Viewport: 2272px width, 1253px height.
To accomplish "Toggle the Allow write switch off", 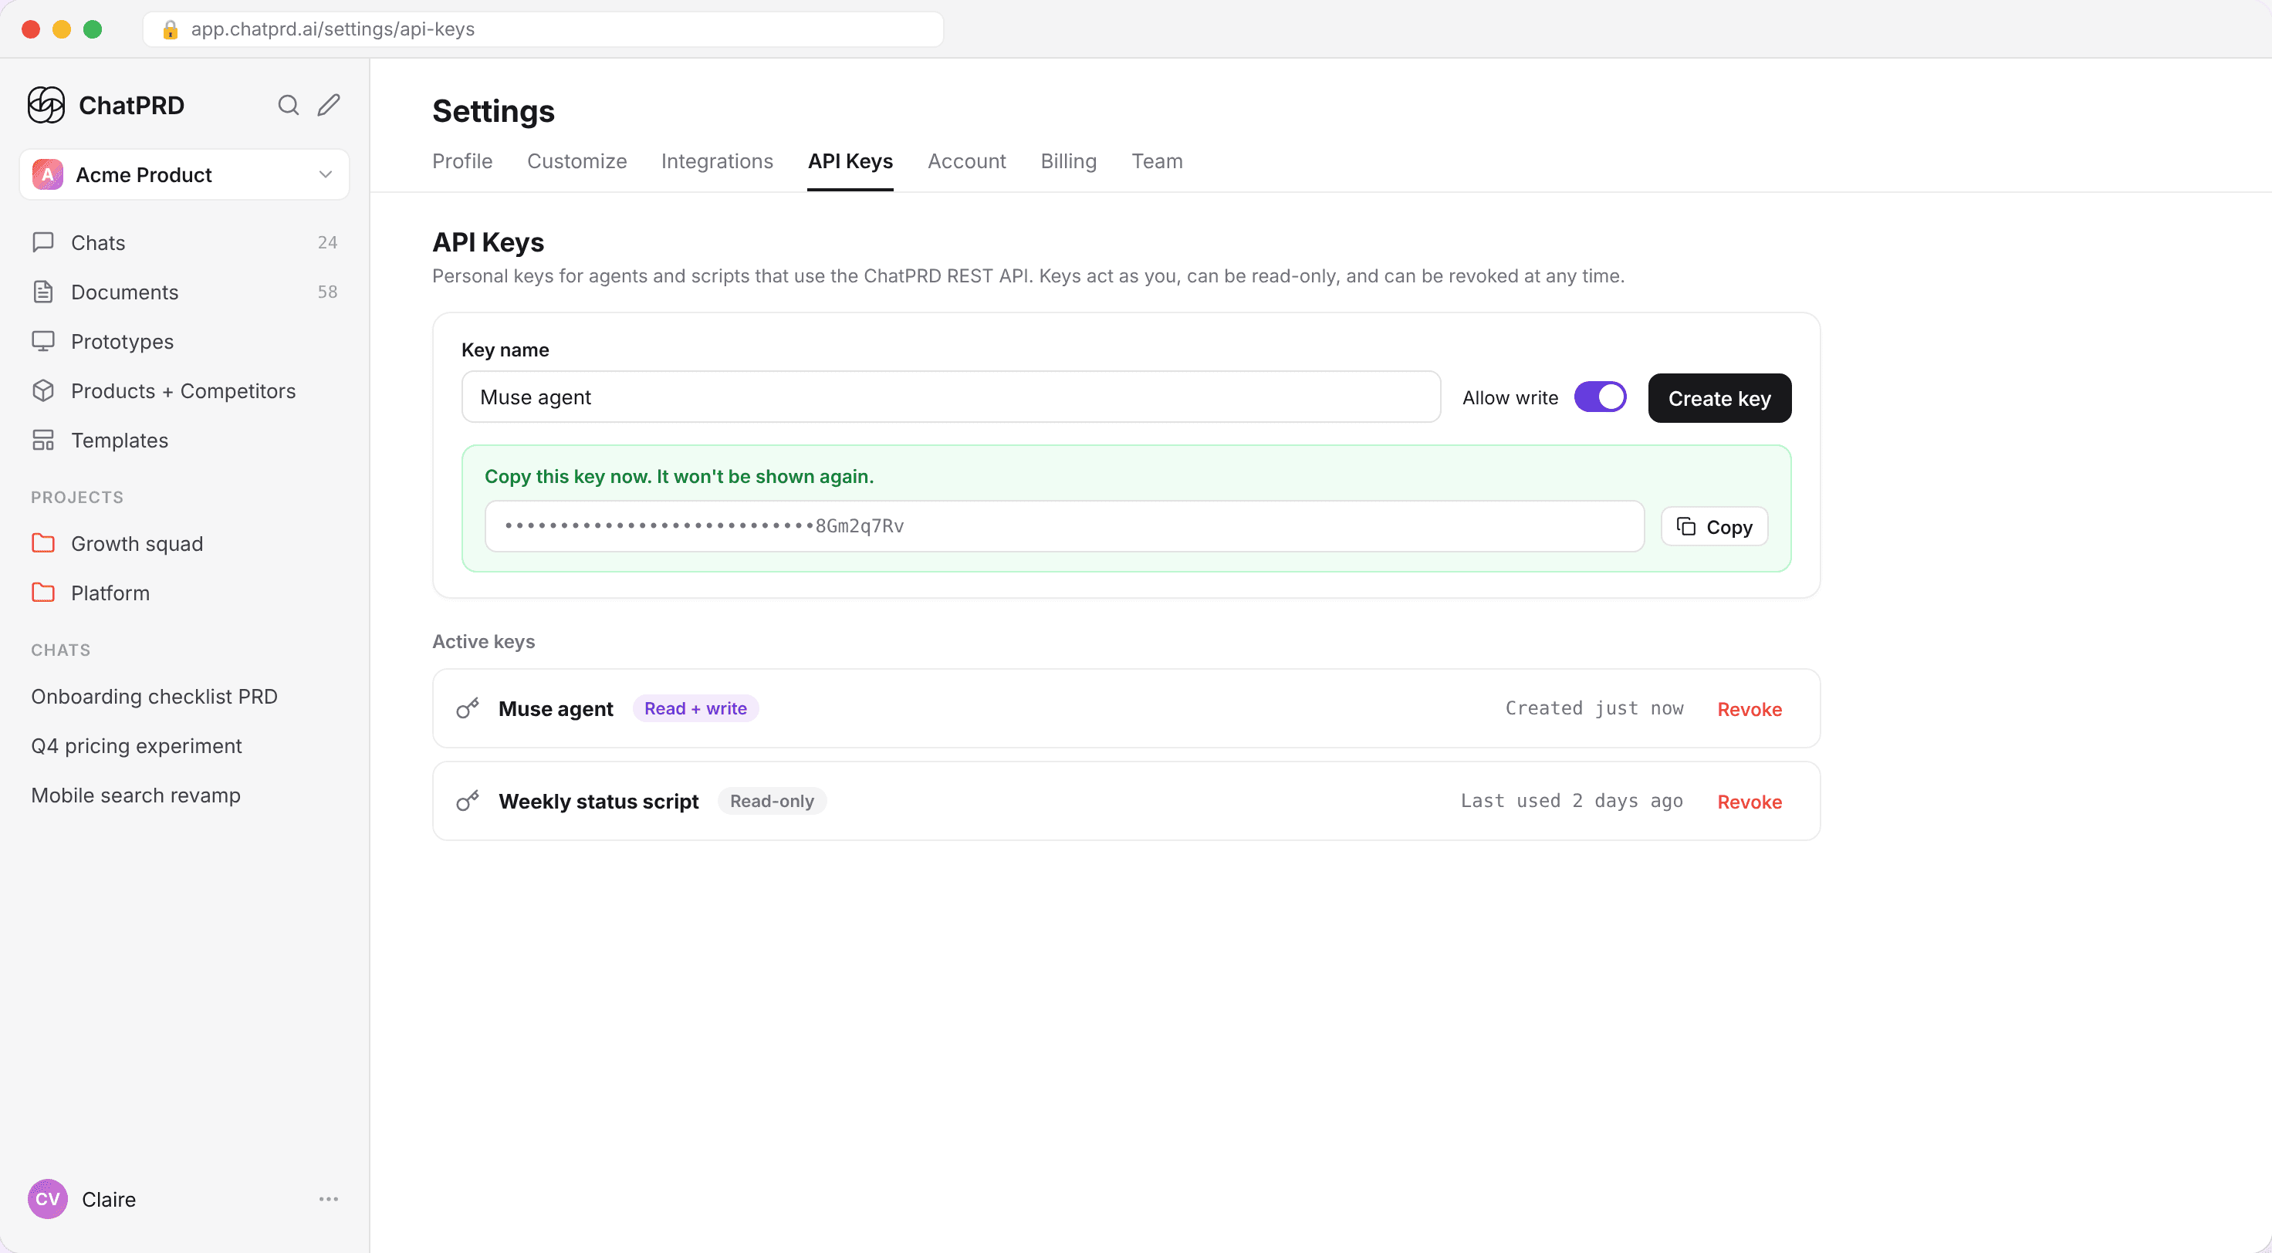I will [x=1600, y=397].
